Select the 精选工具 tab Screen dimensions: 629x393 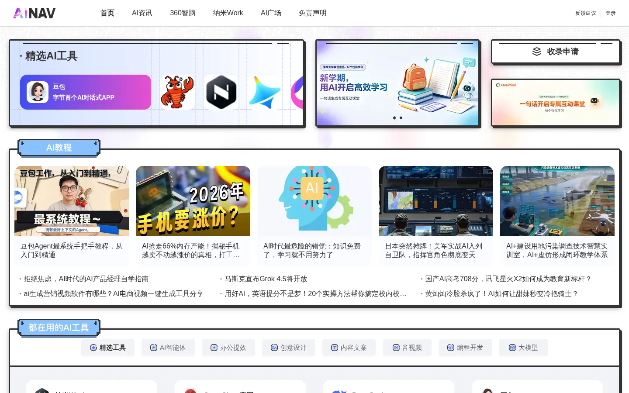[108, 348]
